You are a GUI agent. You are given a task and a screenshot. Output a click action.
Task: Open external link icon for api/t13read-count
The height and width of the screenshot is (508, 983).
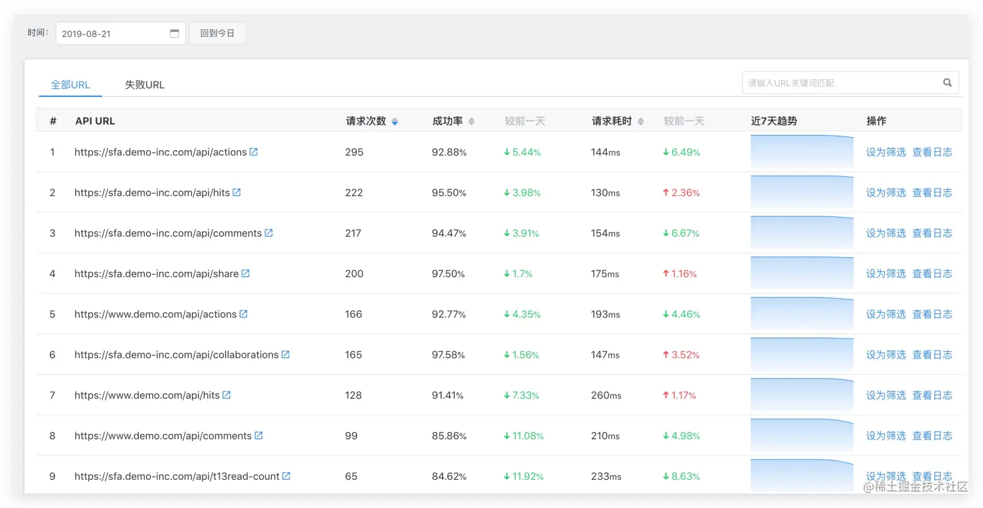click(286, 476)
